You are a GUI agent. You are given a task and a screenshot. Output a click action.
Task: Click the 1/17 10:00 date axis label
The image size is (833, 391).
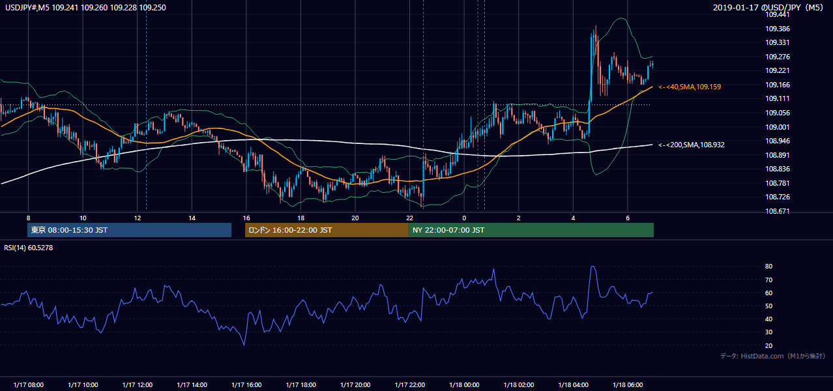point(83,385)
